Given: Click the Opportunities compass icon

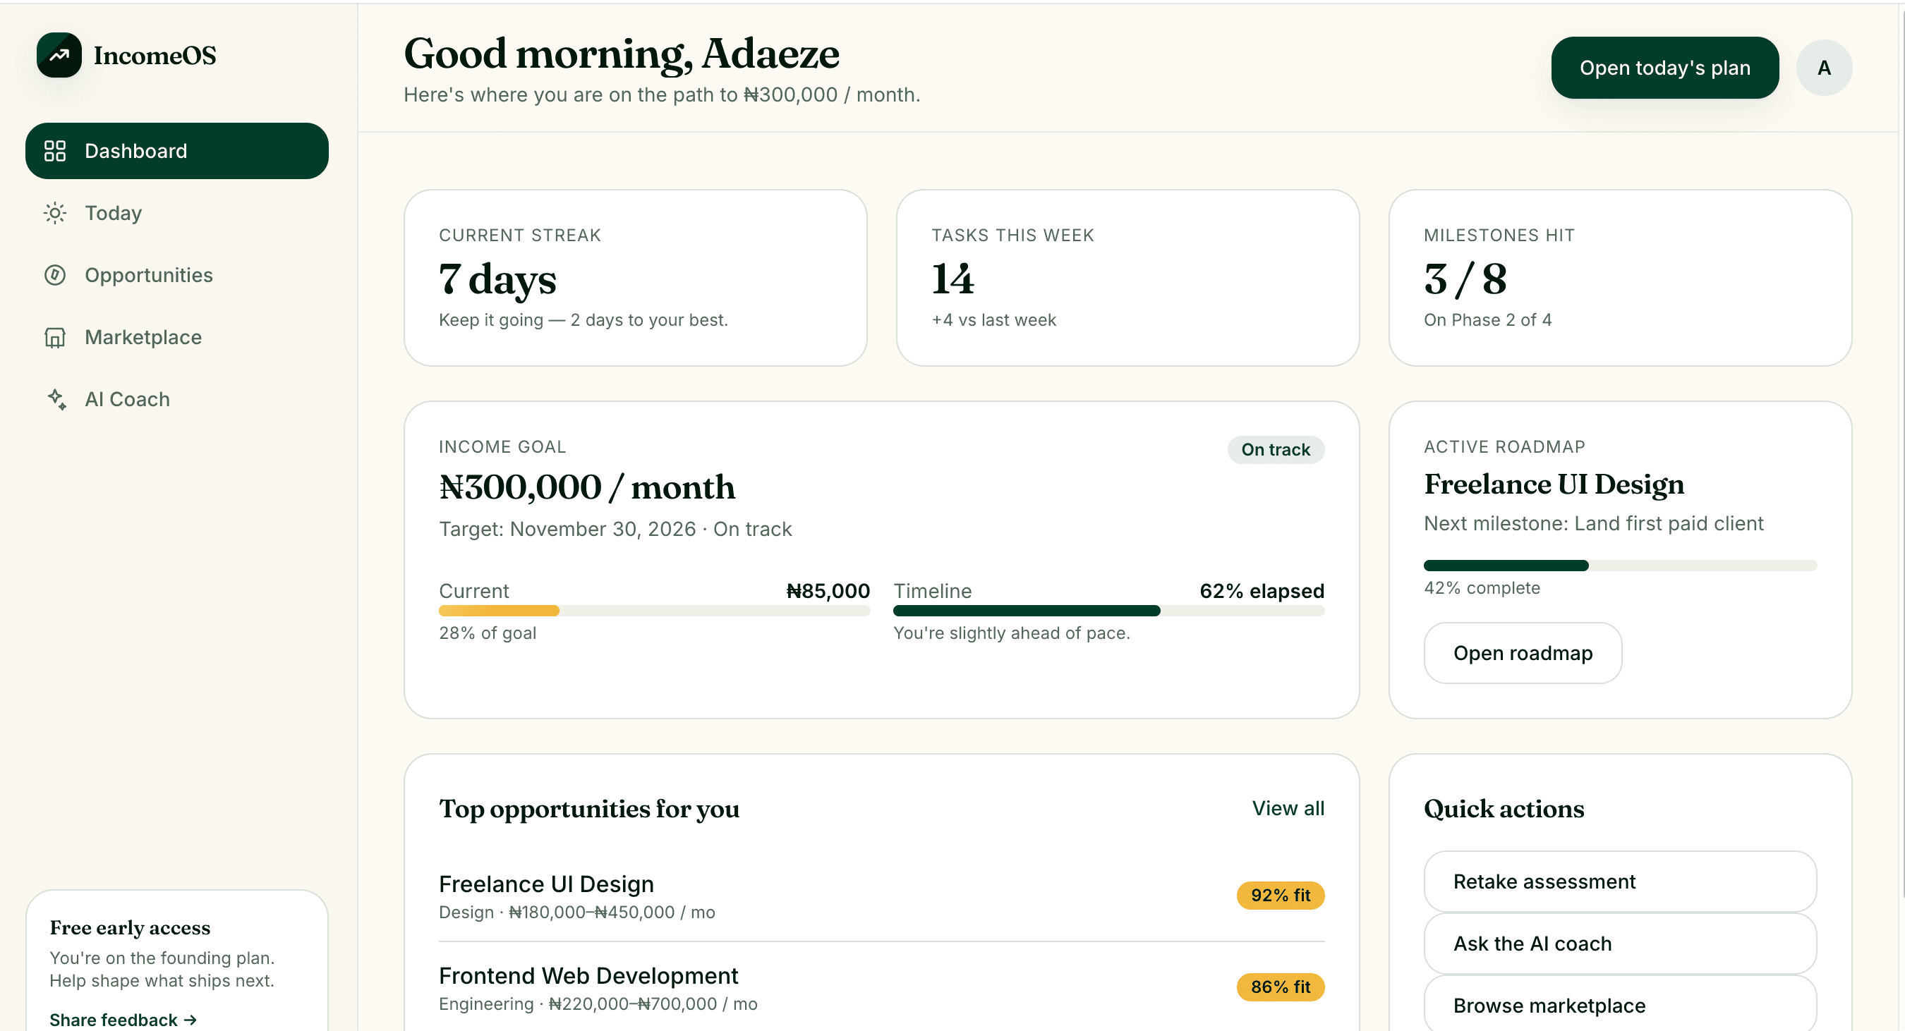Looking at the screenshot, I should pos(55,275).
